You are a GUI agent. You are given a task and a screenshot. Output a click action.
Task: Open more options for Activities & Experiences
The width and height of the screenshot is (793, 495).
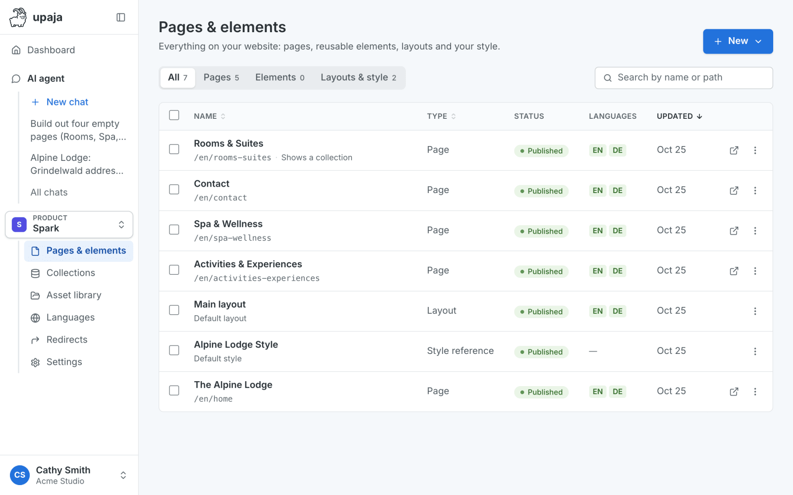point(755,271)
